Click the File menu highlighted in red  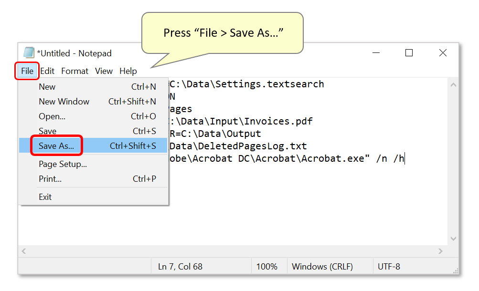[x=27, y=71]
